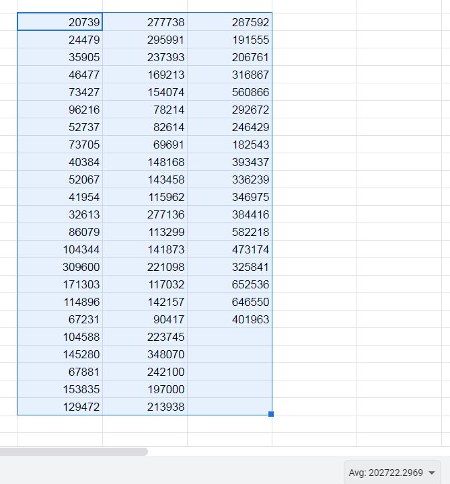Select the cell containing 325841
Viewport: 450px width, 484px height.
tap(230, 267)
